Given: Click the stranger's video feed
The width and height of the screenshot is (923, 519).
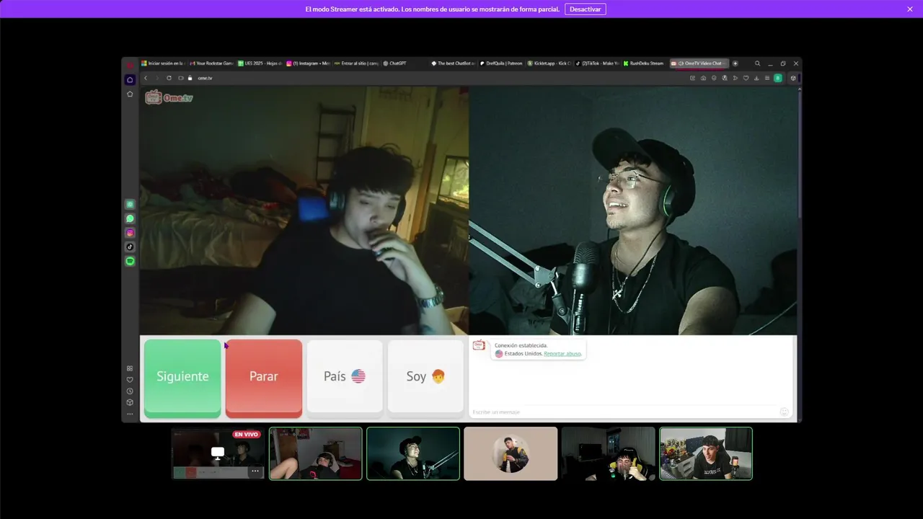Looking at the screenshot, I should pos(304,210).
